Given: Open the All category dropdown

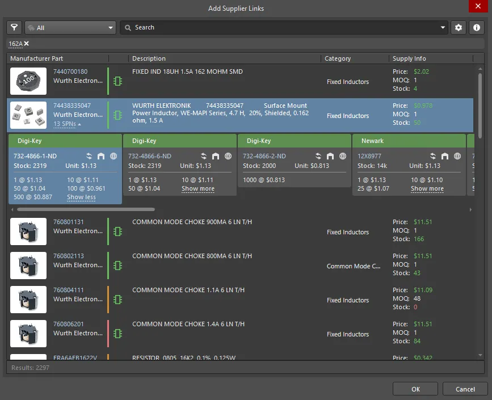Looking at the screenshot, I should 70,27.
